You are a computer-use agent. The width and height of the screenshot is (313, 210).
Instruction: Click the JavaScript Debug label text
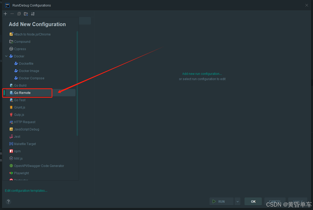coord(27,129)
